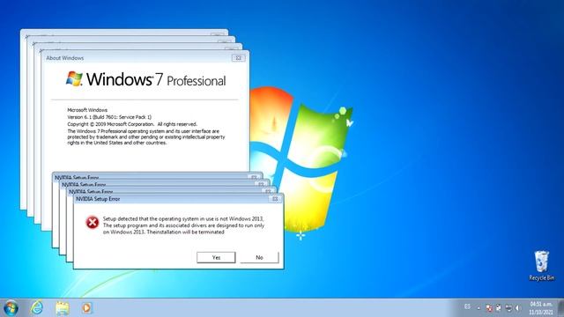Open the volume speaker tray icon
This screenshot has width=564, height=317.
517,307
